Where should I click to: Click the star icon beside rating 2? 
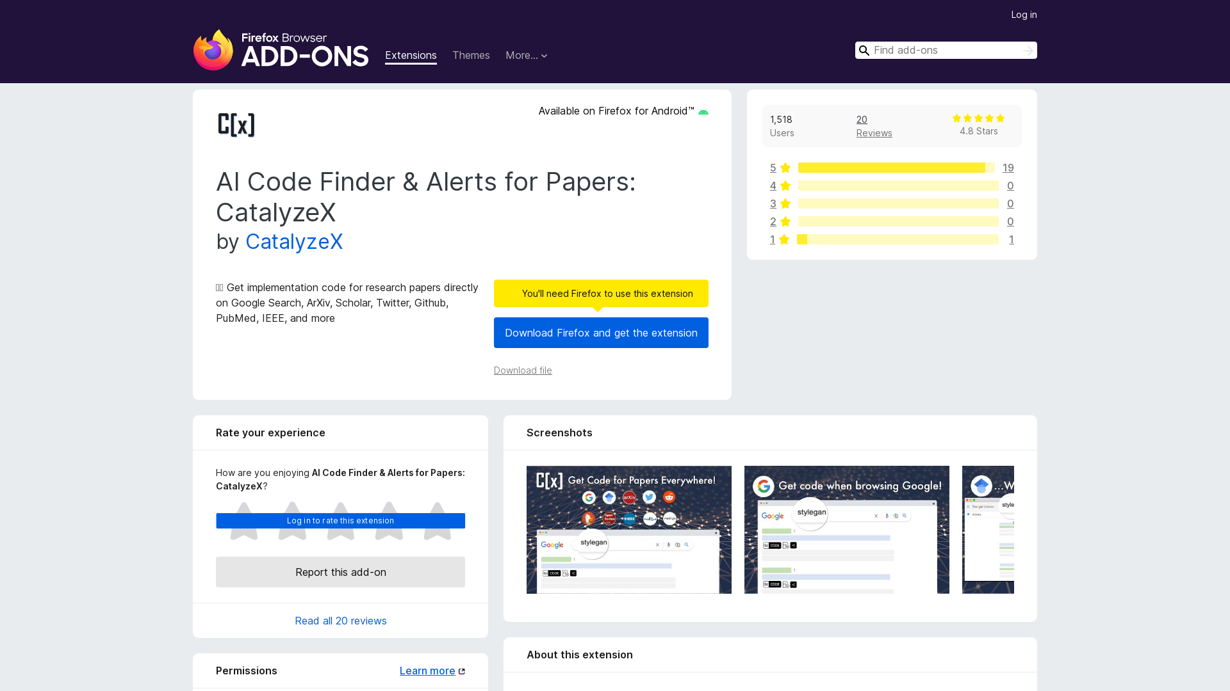coord(785,221)
